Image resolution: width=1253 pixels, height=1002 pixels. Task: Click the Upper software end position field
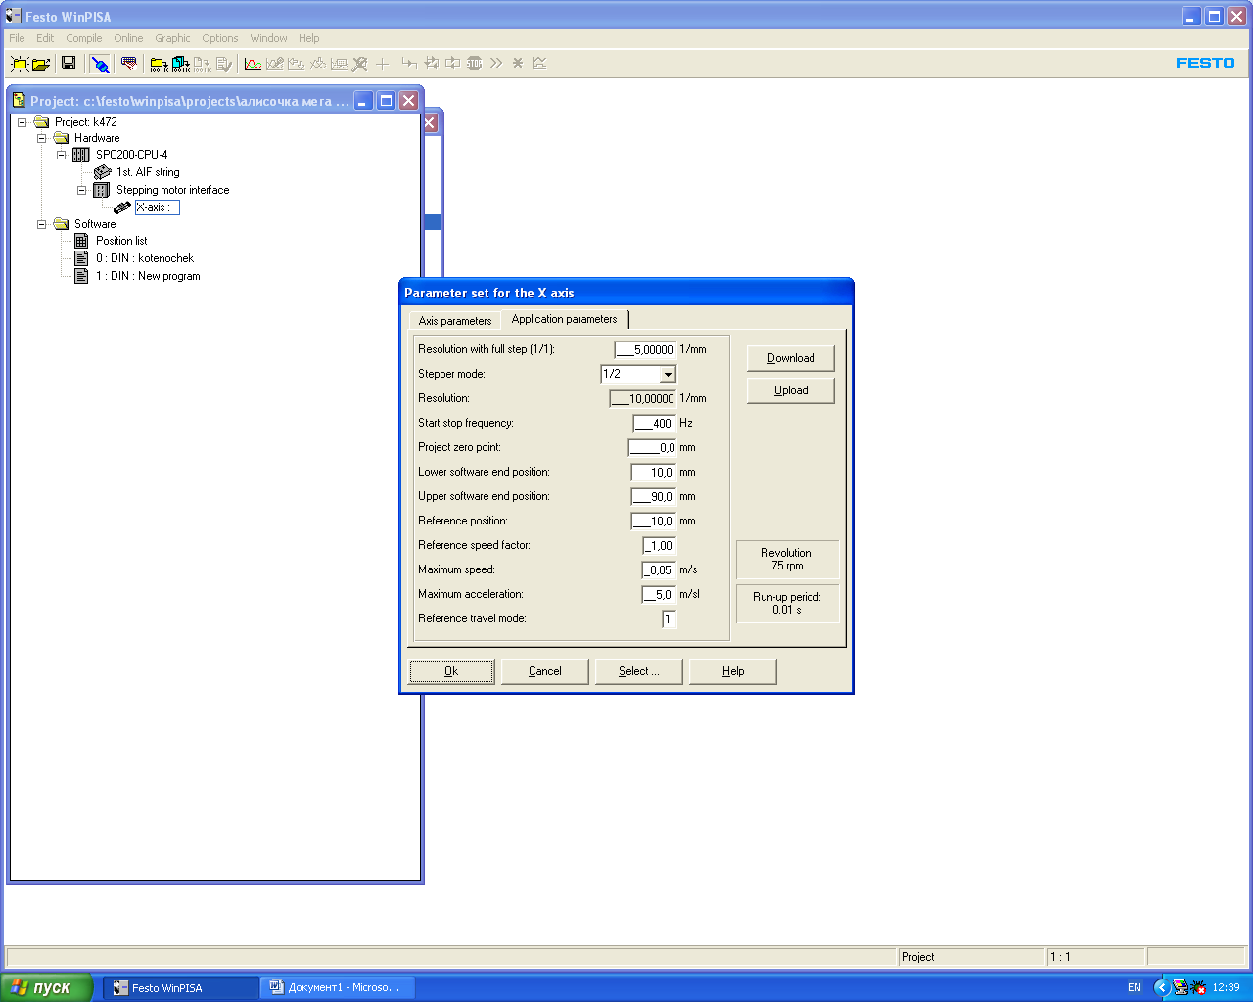point(653,496)
